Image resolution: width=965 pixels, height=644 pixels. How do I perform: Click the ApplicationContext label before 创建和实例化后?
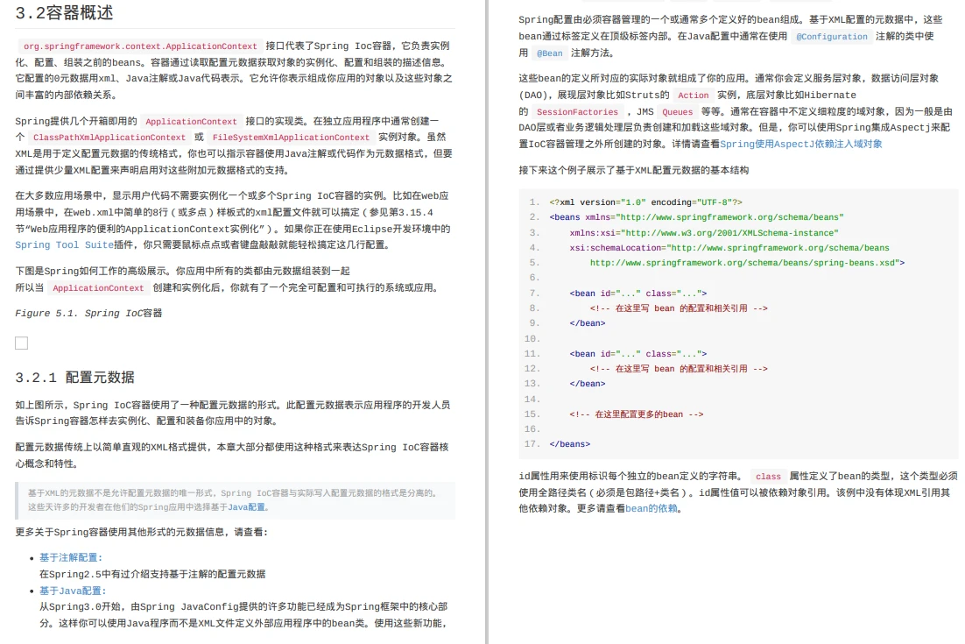pyautogui.click(x=98, y=288)
